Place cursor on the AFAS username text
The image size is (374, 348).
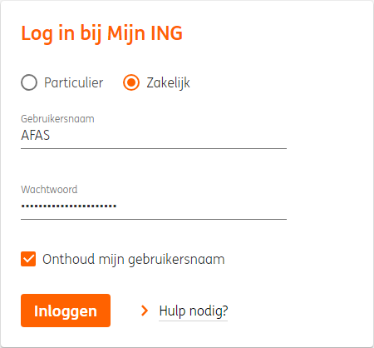pyautogui.click(x=36, y=136)
